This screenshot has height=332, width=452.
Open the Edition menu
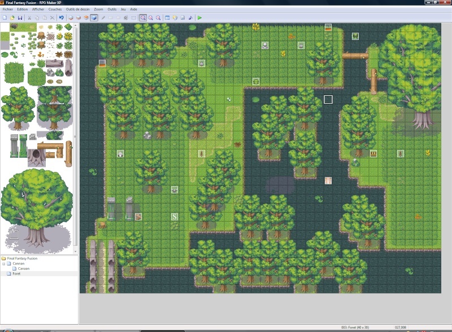23,9
